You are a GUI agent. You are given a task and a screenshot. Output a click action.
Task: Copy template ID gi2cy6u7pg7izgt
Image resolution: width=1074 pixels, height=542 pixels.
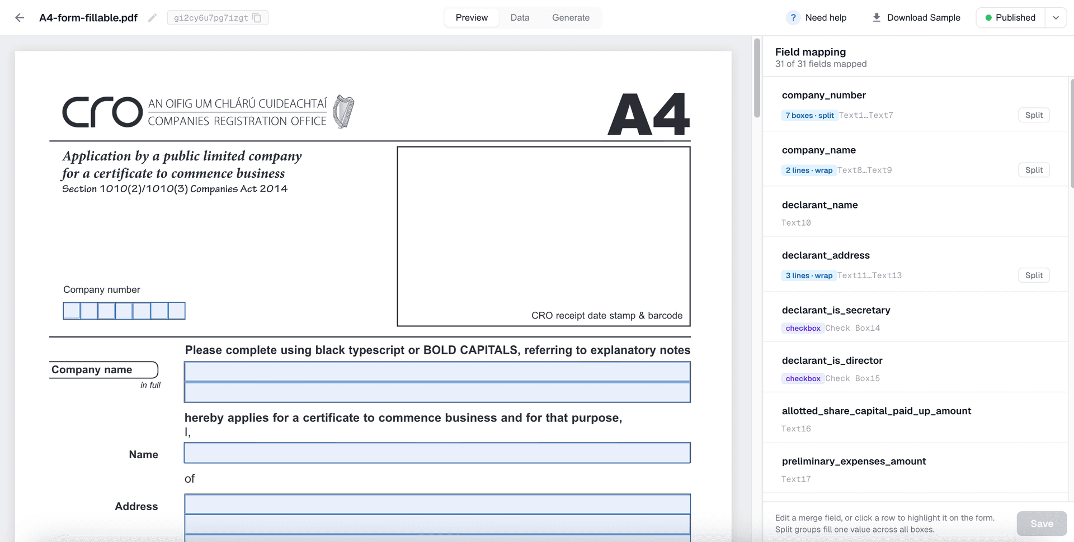(x=257, y=18)
